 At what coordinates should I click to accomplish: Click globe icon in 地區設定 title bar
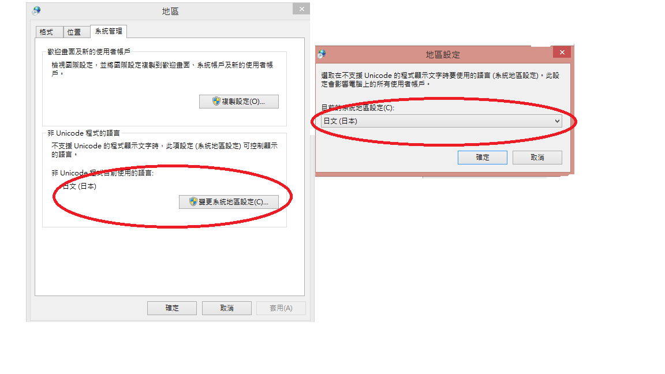coord(322,54)
